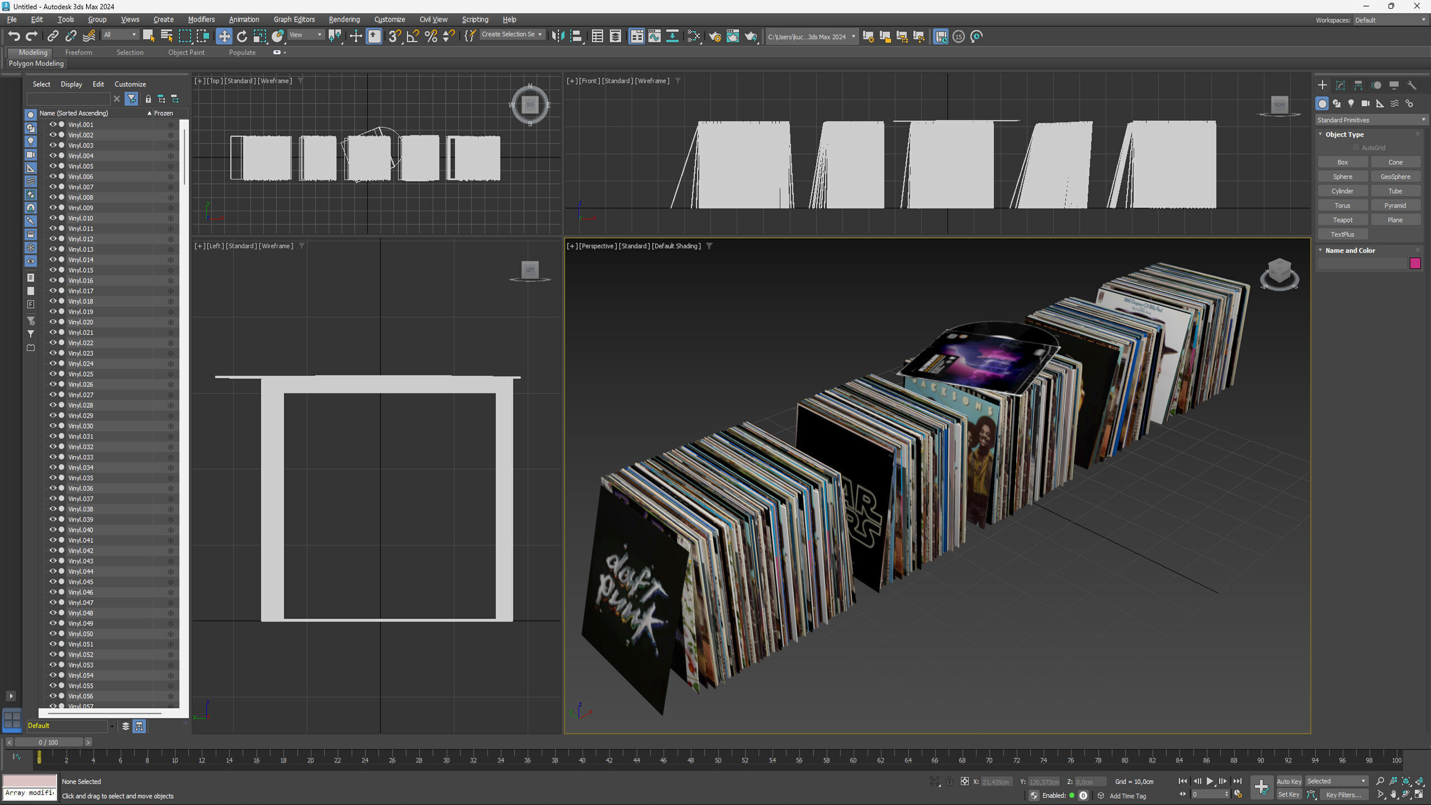Click the scene explorer search field

tap(69, 99)
